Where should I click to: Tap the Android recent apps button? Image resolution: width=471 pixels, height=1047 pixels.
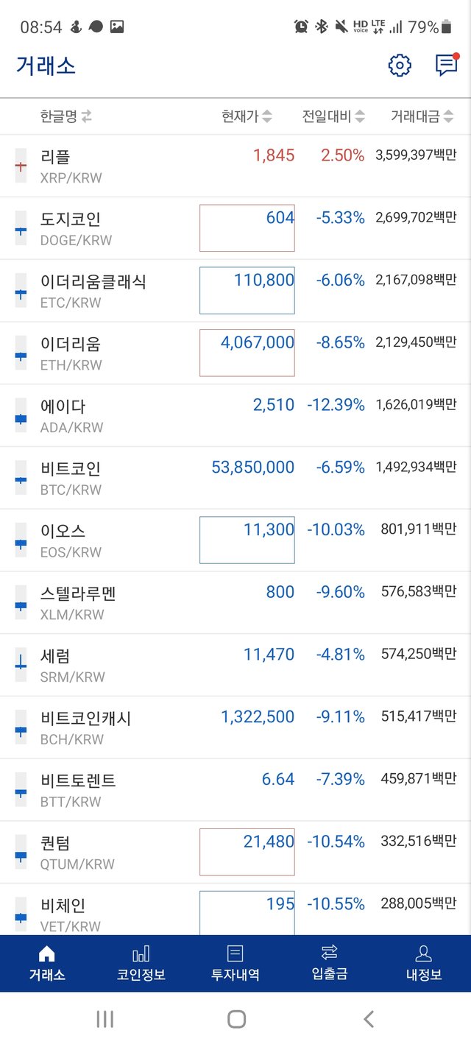[x=105, y=1019]
